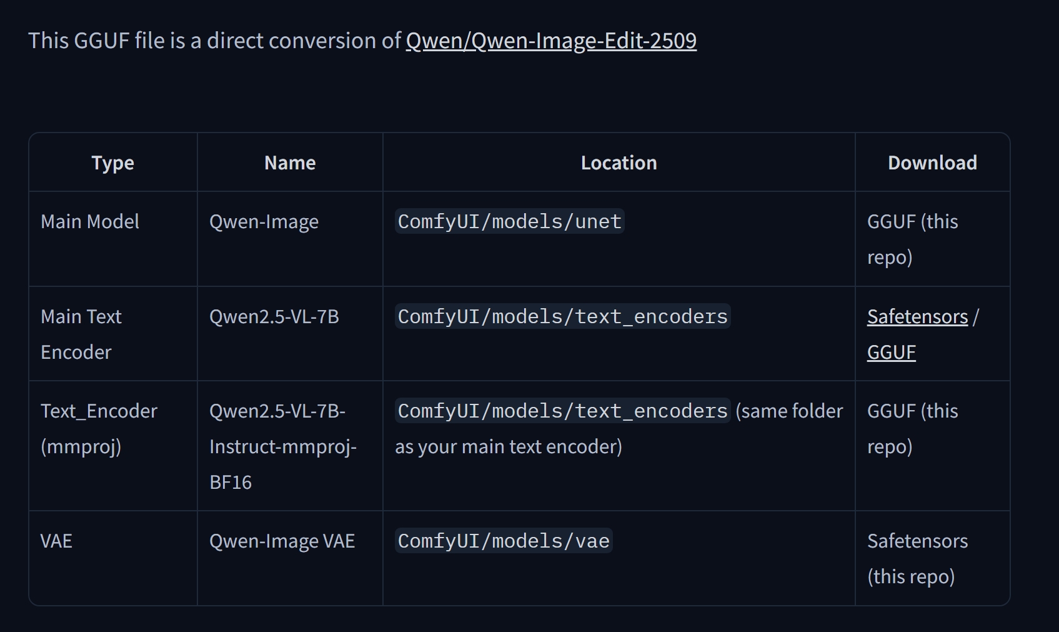
Task: Select the Qwen-Image VAE name cell
Action: click(x=282, y=541)
